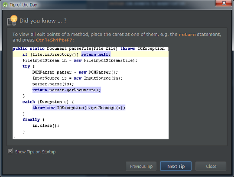Uncheck Show Tips on Startup checkbox

tap(10, 151)
